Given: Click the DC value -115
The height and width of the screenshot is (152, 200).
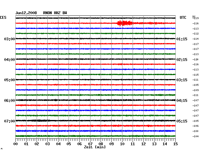Looking at the screenshot, I should 195,75.
